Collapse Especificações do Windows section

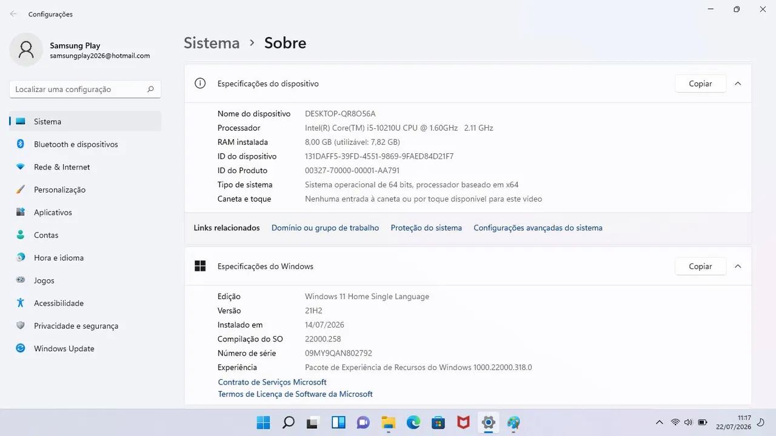point(738,266)
